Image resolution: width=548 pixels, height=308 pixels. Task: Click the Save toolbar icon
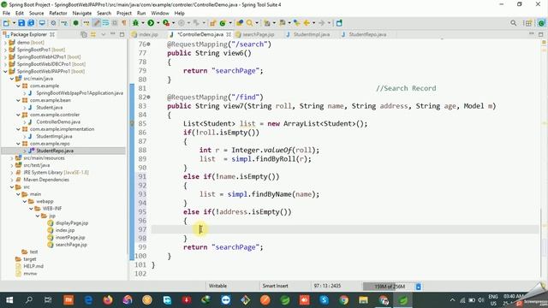[x=21, y=23]
